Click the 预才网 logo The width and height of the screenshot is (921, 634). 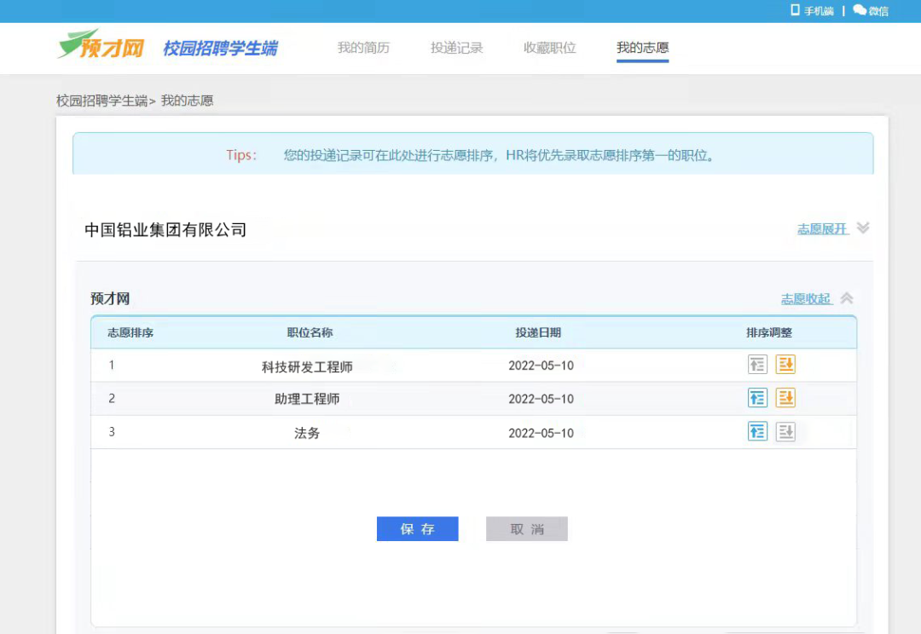coord(101,45)
